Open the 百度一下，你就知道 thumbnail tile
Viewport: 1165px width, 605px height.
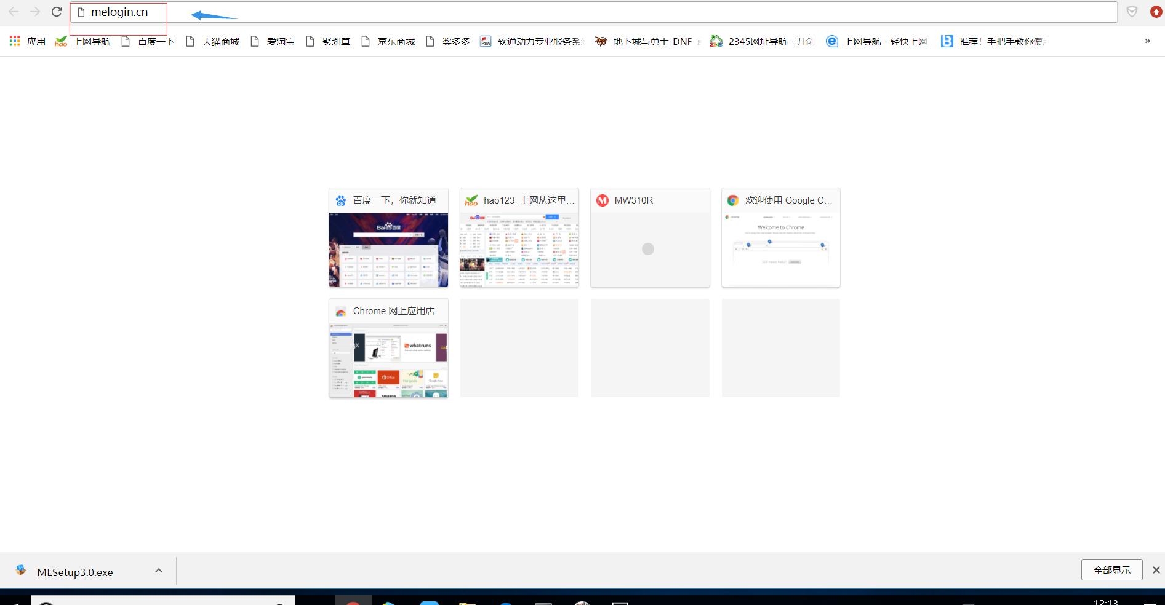pos(388,237)
